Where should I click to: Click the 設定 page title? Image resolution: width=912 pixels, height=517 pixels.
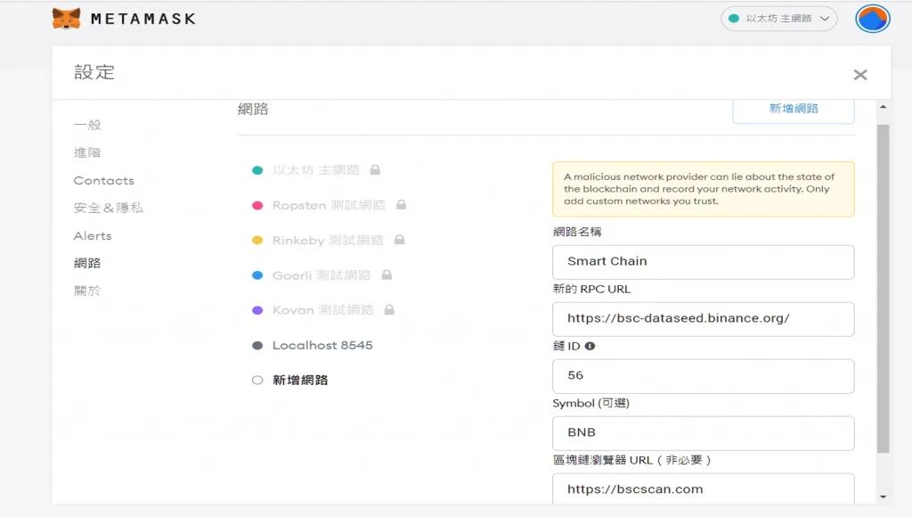(94, 72)
